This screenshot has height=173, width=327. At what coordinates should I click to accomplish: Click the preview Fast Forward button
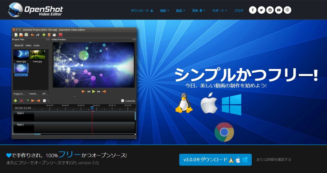click(x=99, y=92)
